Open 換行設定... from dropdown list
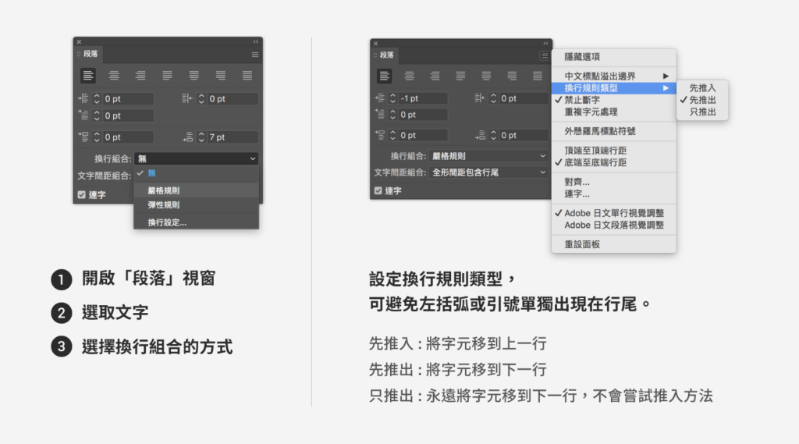This screenshot has height=444, width=799. pos(196,222)
